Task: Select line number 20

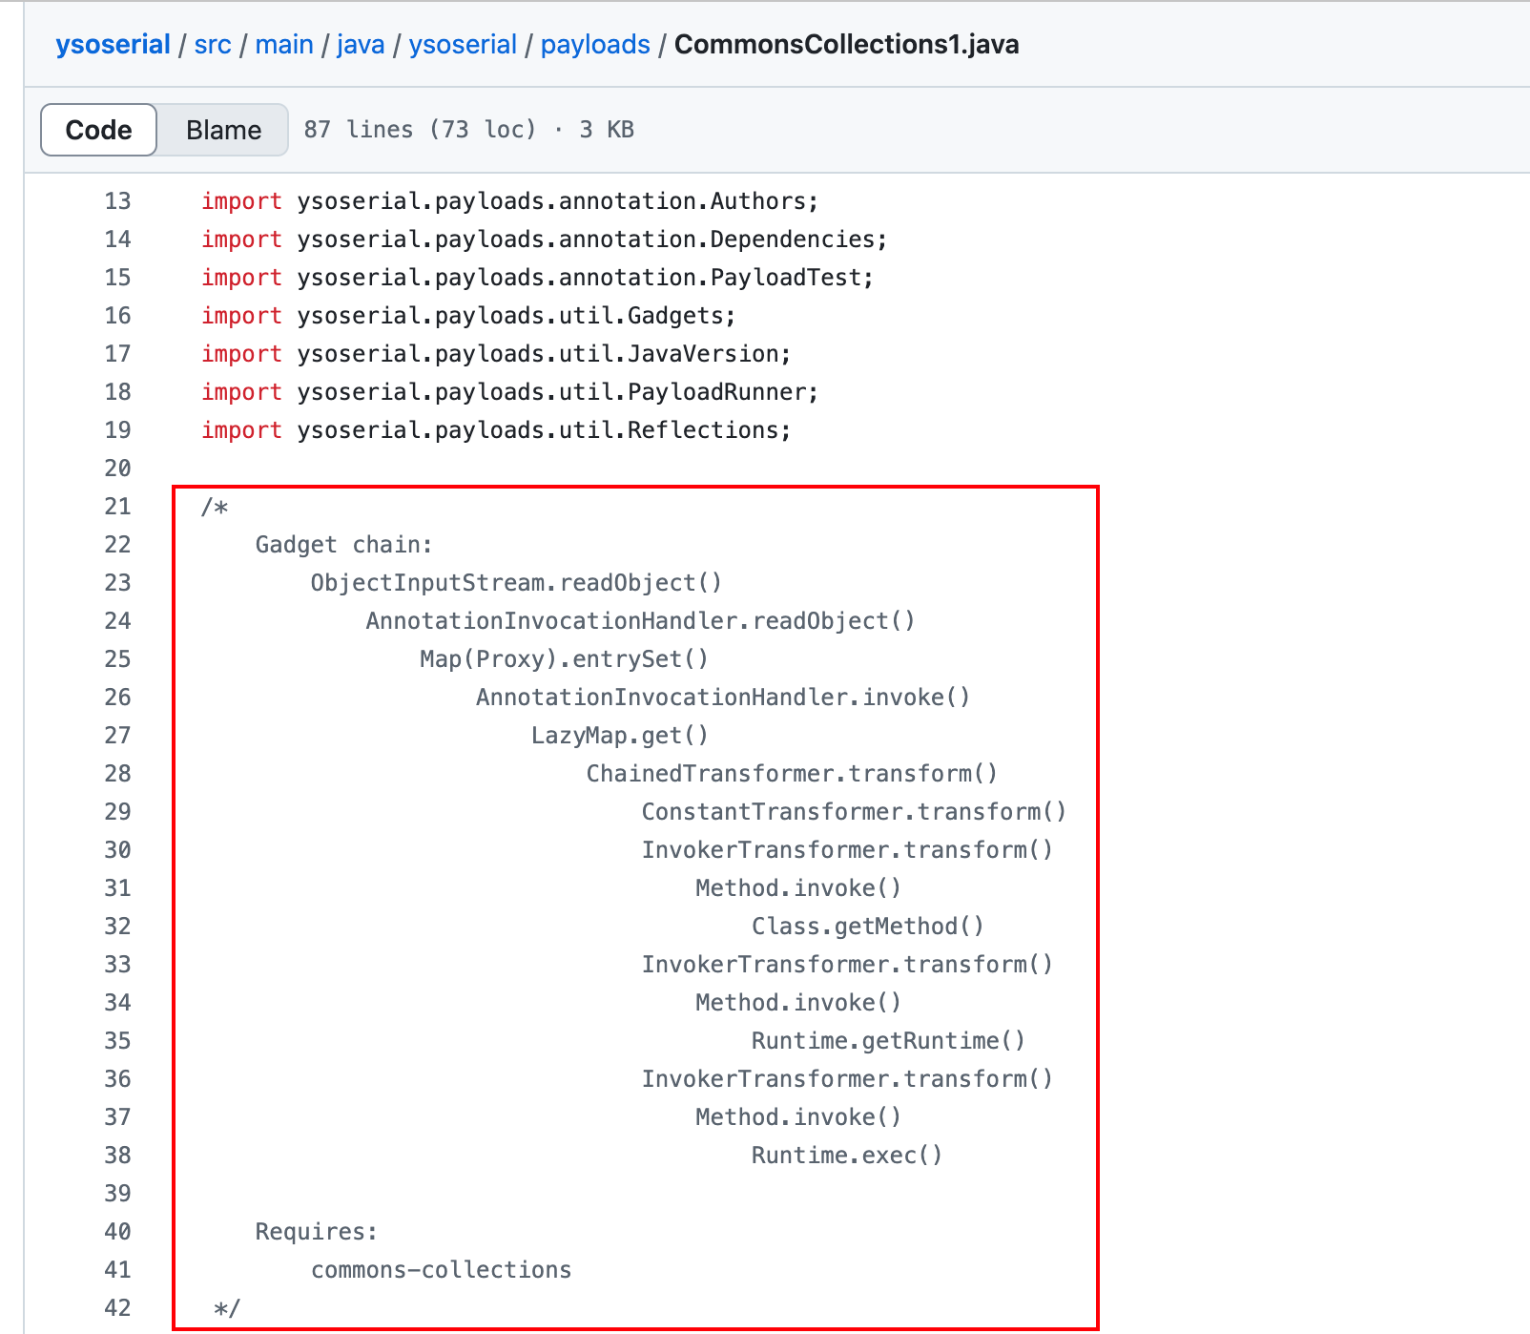Action: [x=117, y=469]
